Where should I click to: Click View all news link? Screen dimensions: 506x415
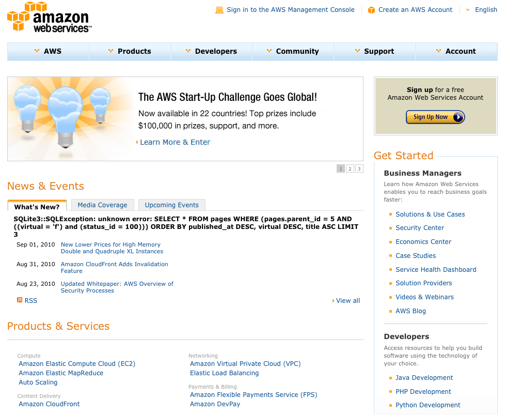coord(347,301)
